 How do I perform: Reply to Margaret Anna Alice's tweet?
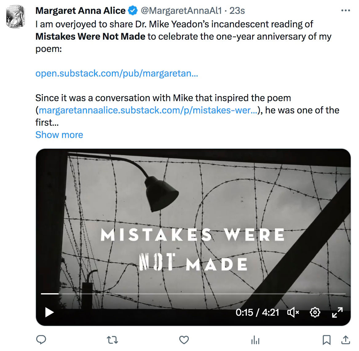(41, 340)
